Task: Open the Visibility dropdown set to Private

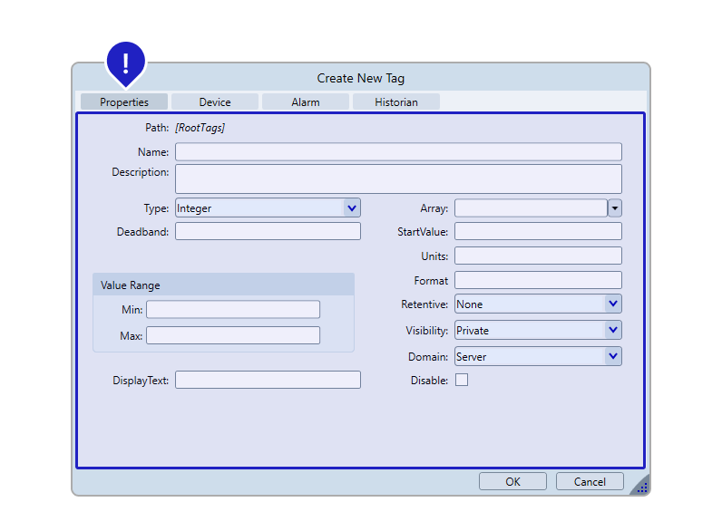Action: pyautogui.click(x=538, y=331)
